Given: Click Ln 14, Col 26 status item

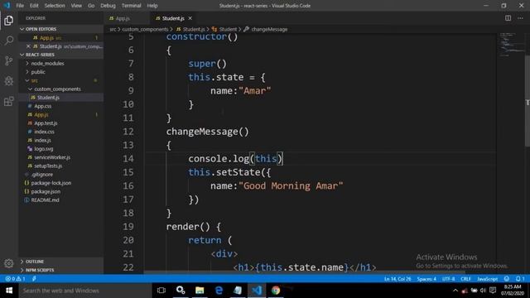Looking at the screenshot, I should 397,279.
